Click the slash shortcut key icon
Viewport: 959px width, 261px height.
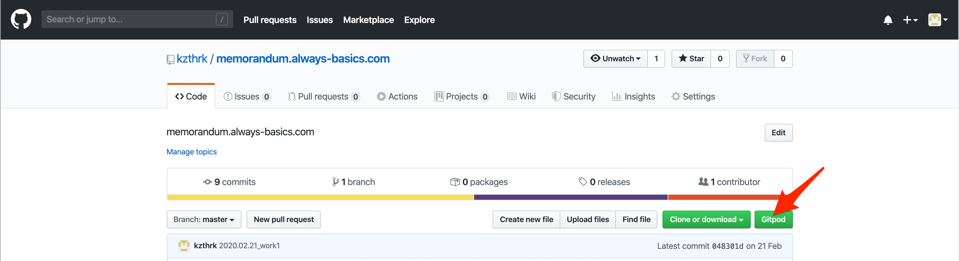coord(222,19)
